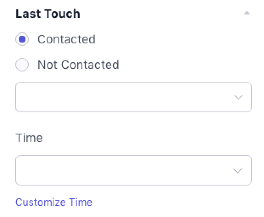Viewport: 264px width, 217px height.
Task: Click the Contacted option label text
Action: point(66,40)
